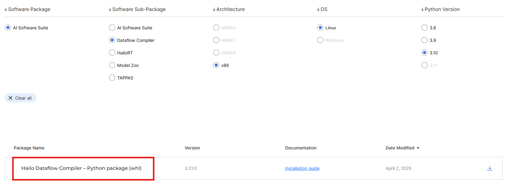Select x86 architecture radio
The width and height of the screenshot is (506, 183).
[x=216, y=65]
